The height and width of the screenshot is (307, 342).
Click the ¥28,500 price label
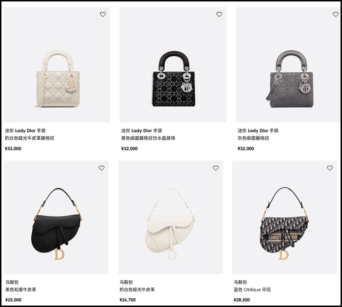click(x=242, y=300)
